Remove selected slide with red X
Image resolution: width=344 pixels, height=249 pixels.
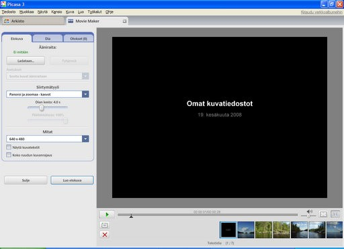pyautogui.click(x=105, y=235)
